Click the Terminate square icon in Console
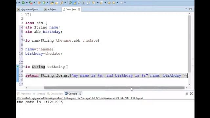This screenshot has width=210, height=118. click(187, 94)
